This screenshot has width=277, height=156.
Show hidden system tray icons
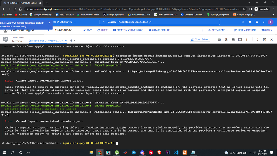tap(250, 152)
